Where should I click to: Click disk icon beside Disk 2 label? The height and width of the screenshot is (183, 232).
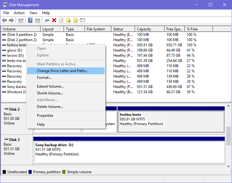click(x=6, y=109)
